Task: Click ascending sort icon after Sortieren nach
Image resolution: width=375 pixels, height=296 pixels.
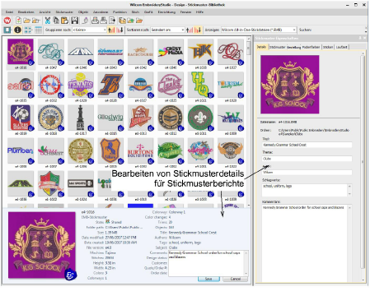Action: tap(190, 30)
